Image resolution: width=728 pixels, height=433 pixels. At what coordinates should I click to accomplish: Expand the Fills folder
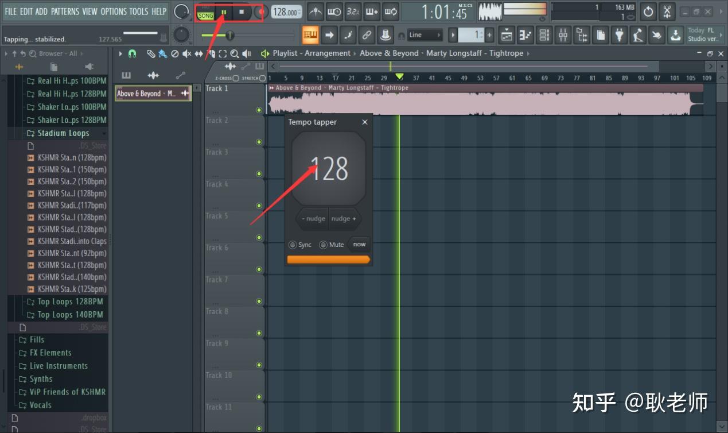point(32,340)
